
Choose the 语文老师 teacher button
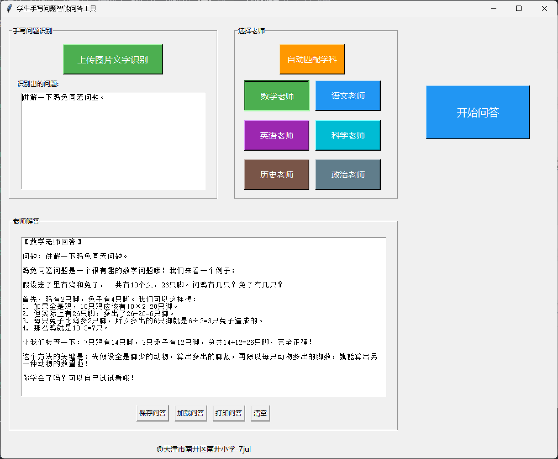tap(348, 96)
